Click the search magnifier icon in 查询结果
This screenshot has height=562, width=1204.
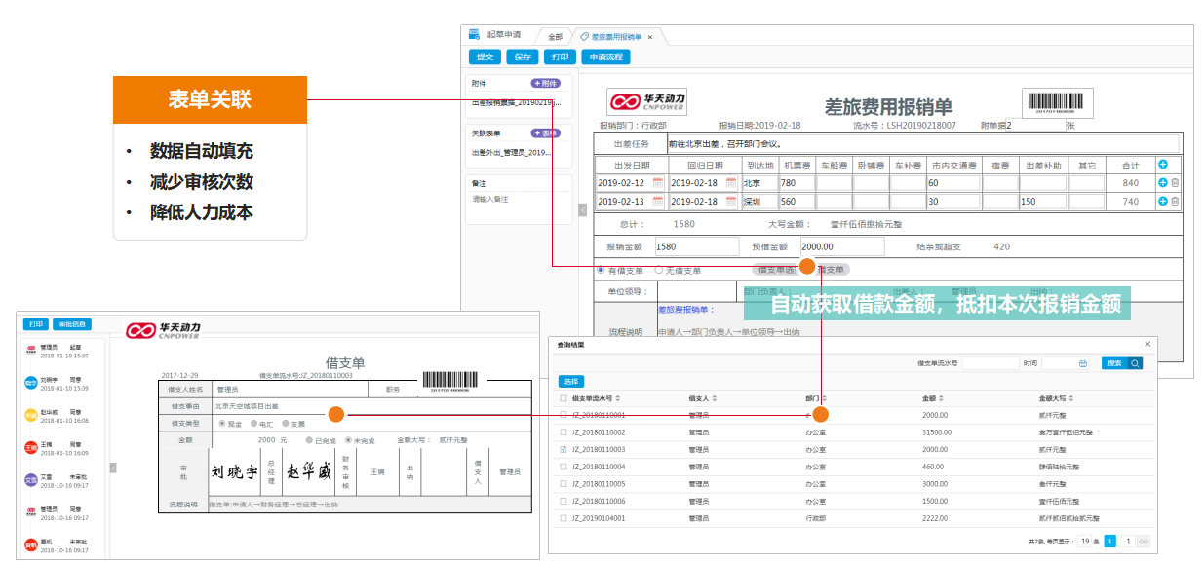(x=1135, y=363)
